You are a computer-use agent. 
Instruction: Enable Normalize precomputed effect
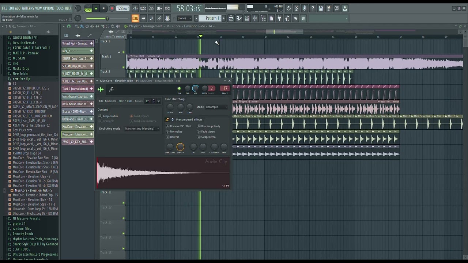(174, 131)
